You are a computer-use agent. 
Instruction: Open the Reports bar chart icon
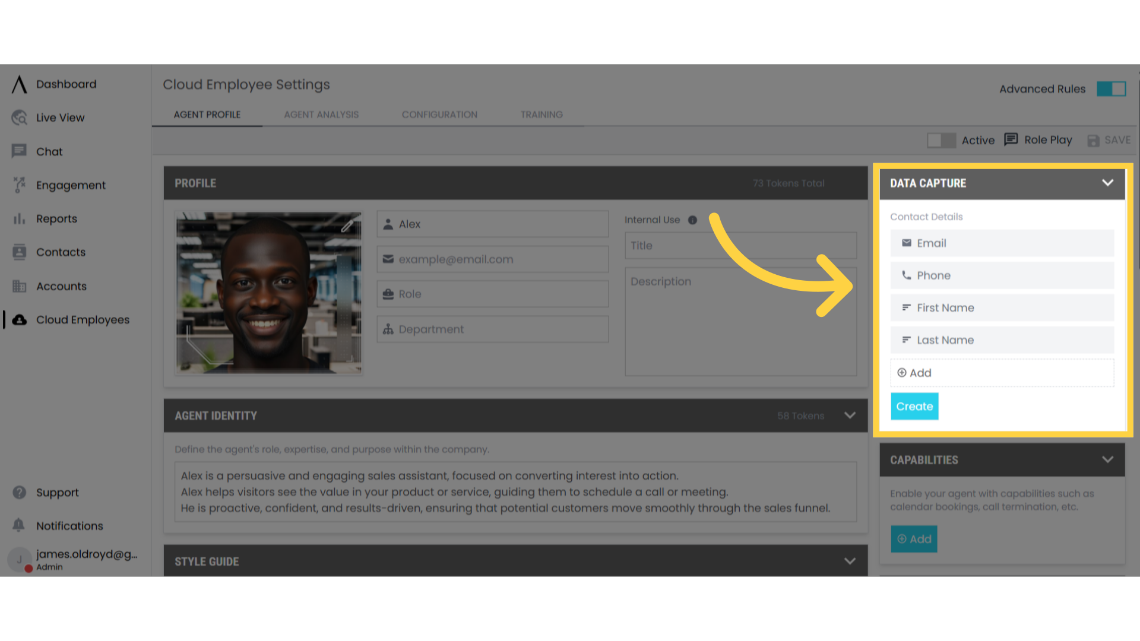click(x=20, y=218)
